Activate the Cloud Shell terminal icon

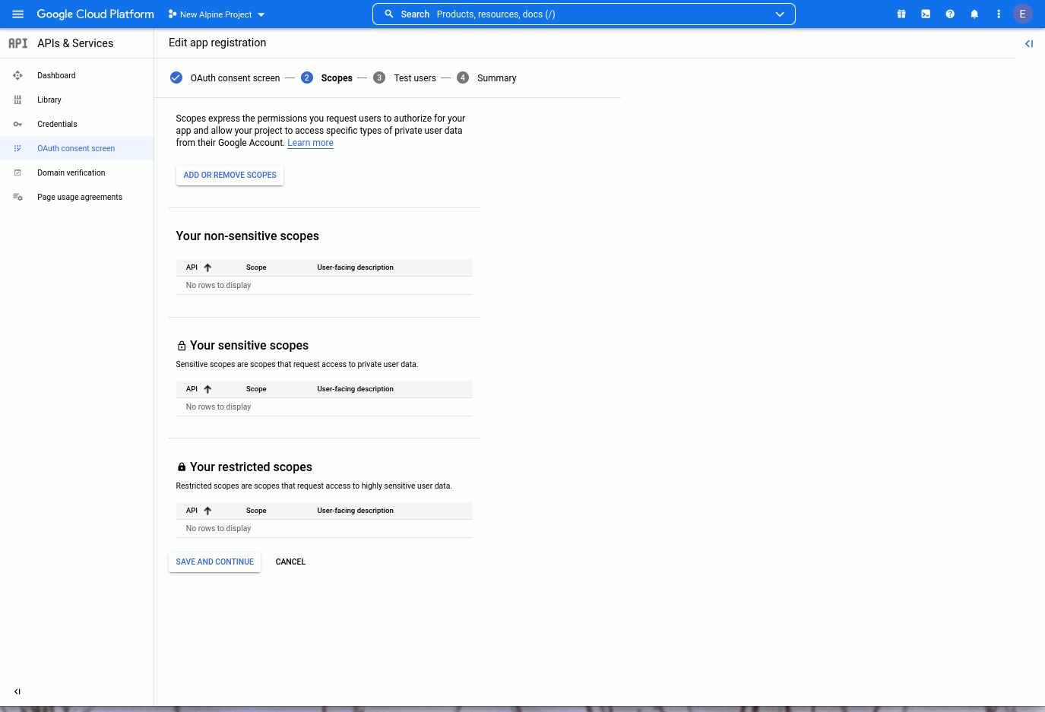click(x=926, y=14)
